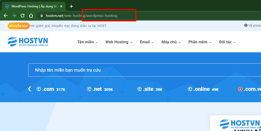Screen dimensions: 261x131
Task: Click the browser Forward arrow
Action: click(x=14, y=16)
